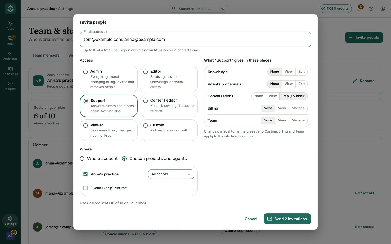Set Knowledge level to View

(x=288, y=72)
